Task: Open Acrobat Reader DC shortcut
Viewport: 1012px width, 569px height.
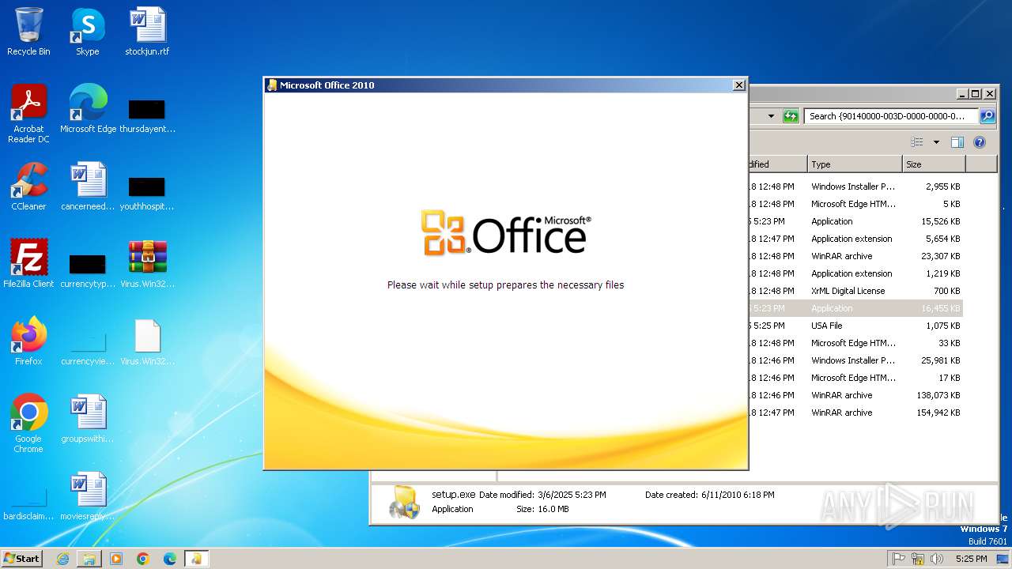Action: point(28,114)
